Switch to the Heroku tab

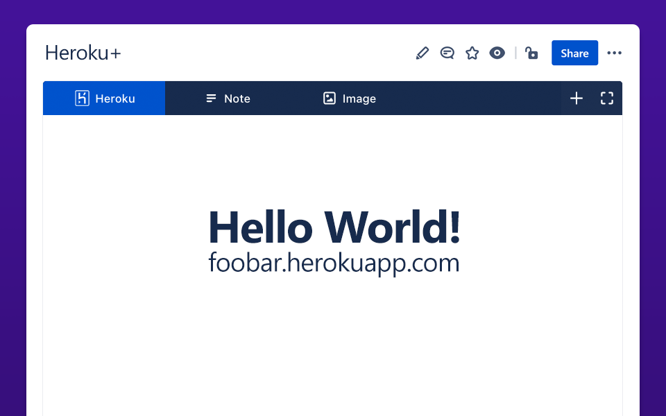(104, 98)
